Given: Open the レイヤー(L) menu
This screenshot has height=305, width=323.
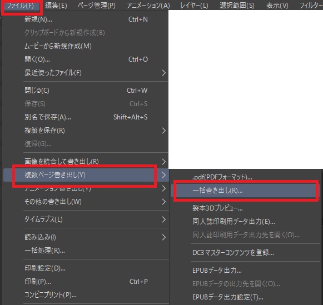Looking at the screenshot, I should (x=194, y=6).
